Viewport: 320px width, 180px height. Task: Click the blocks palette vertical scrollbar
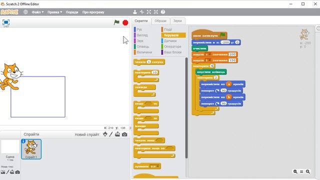point(186,107)
